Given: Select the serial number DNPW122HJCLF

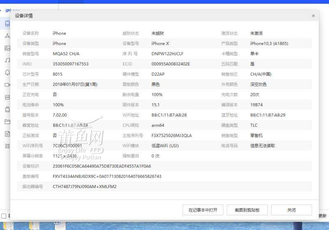Looking at the screenshot, I should [167, 54].
